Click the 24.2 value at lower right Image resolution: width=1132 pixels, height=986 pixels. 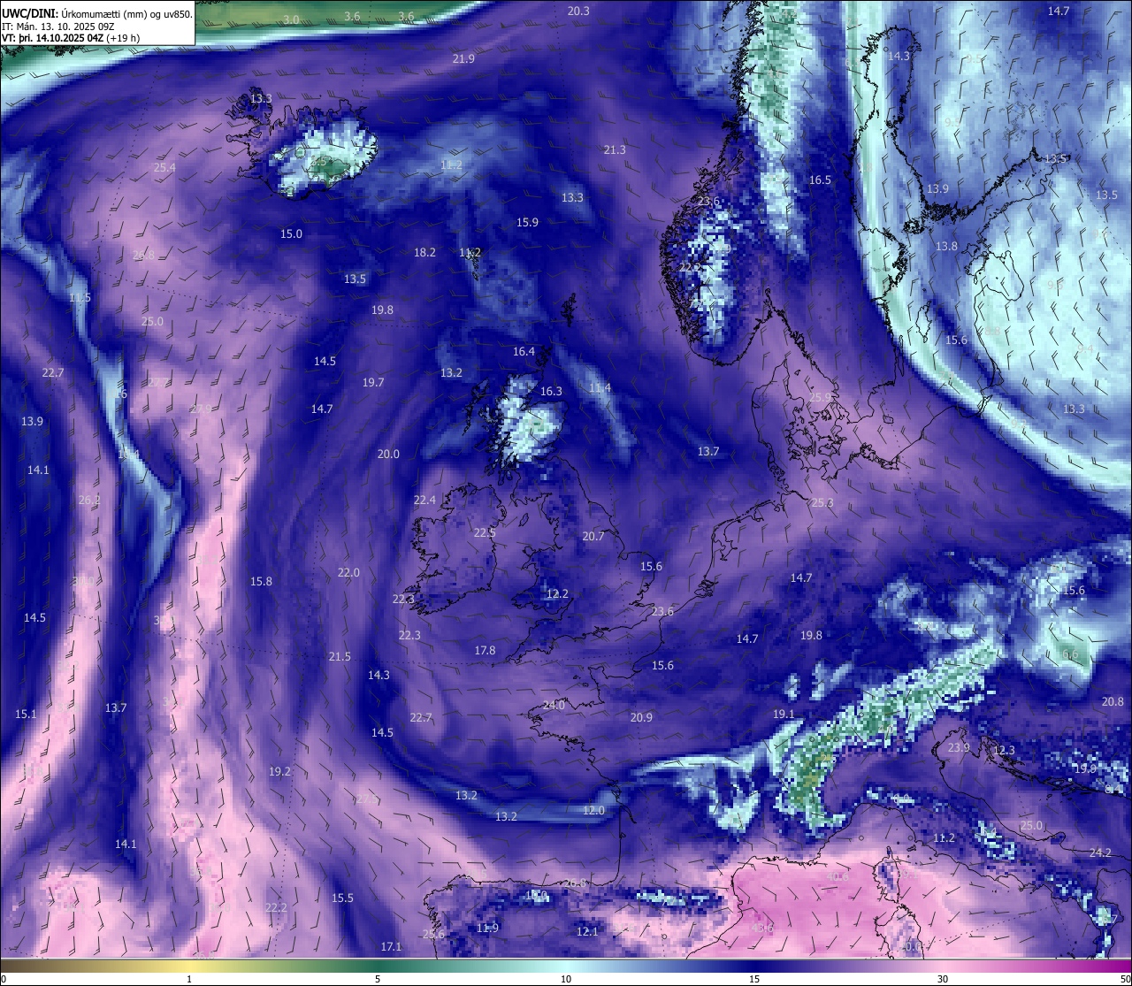point(1100,852)
